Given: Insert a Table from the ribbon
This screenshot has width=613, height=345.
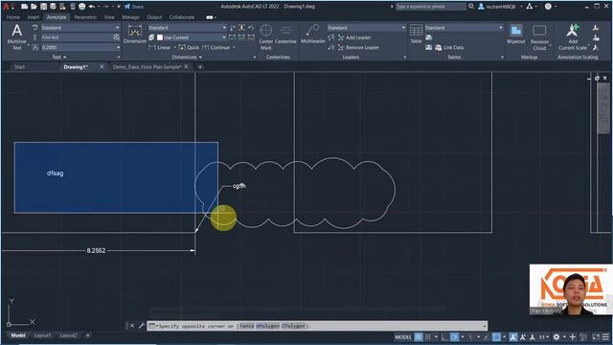Looking at the screenshot, I should point(416,34).
